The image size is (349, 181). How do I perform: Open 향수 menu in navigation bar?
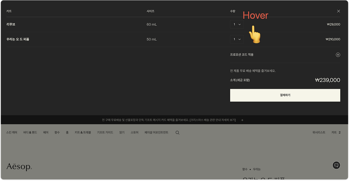[57, 132]
